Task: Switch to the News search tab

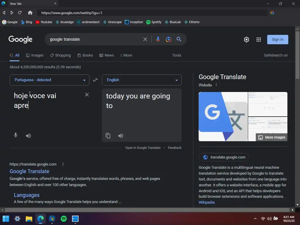Action: coord(107,55)
